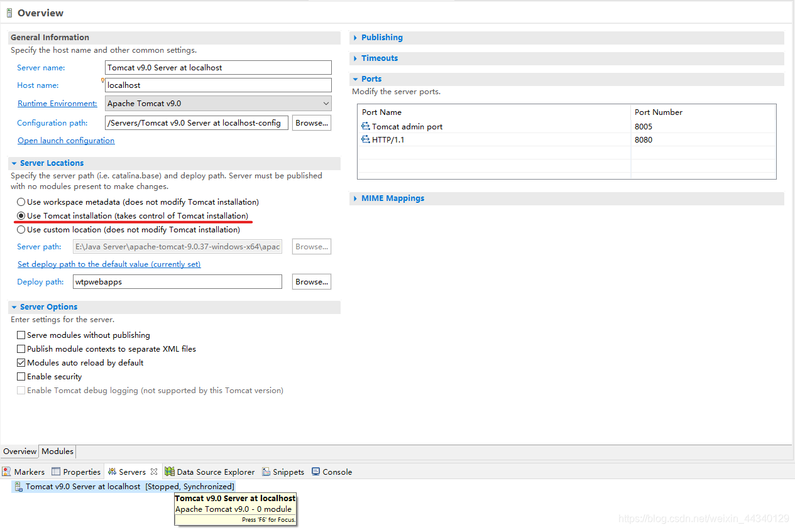Viewport: 795px width, 530px height.
Task: Click the Data Source Explorer view icon
Action: pyautogui.click(x=170, y=472)
